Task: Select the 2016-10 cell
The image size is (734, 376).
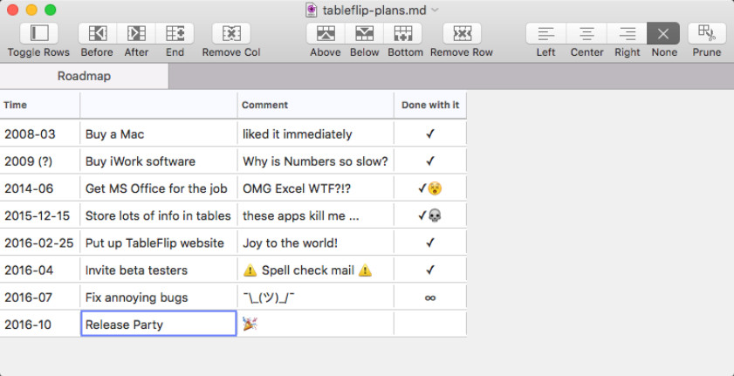Action: pos(40,324)
